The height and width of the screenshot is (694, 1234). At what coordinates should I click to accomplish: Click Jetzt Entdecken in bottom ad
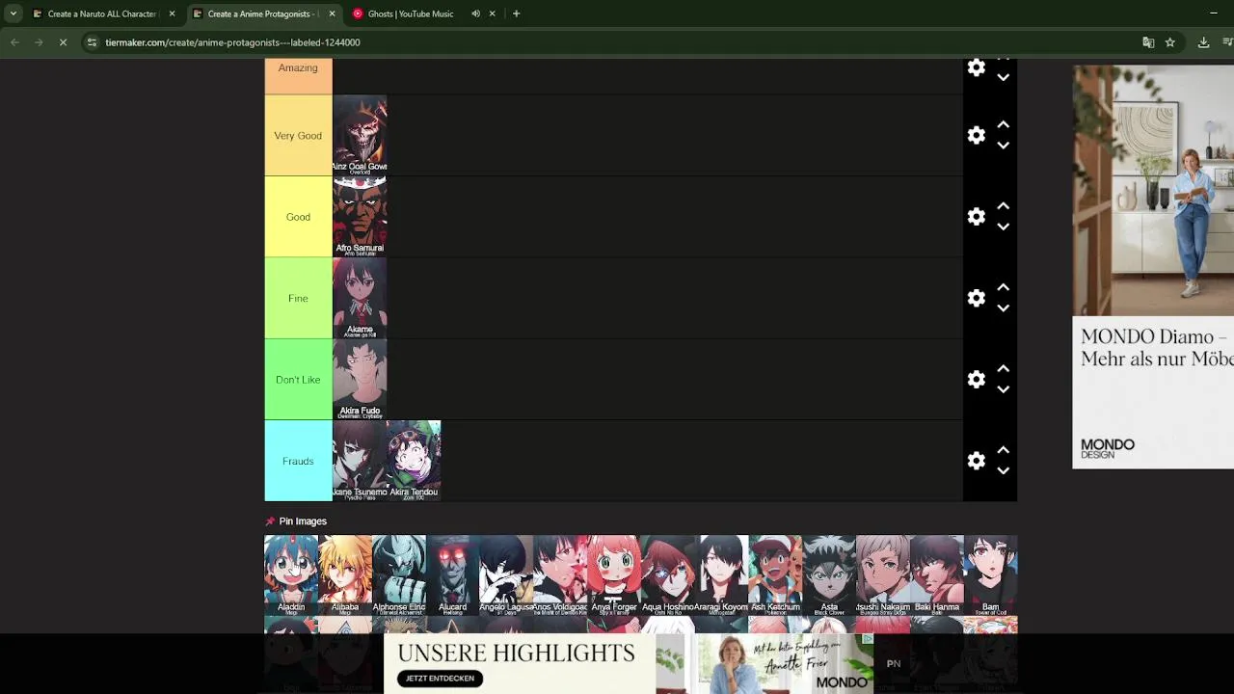coord(440,679)
